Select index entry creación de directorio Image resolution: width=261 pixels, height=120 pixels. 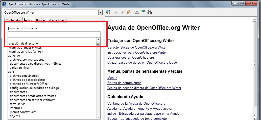(23, 44)
